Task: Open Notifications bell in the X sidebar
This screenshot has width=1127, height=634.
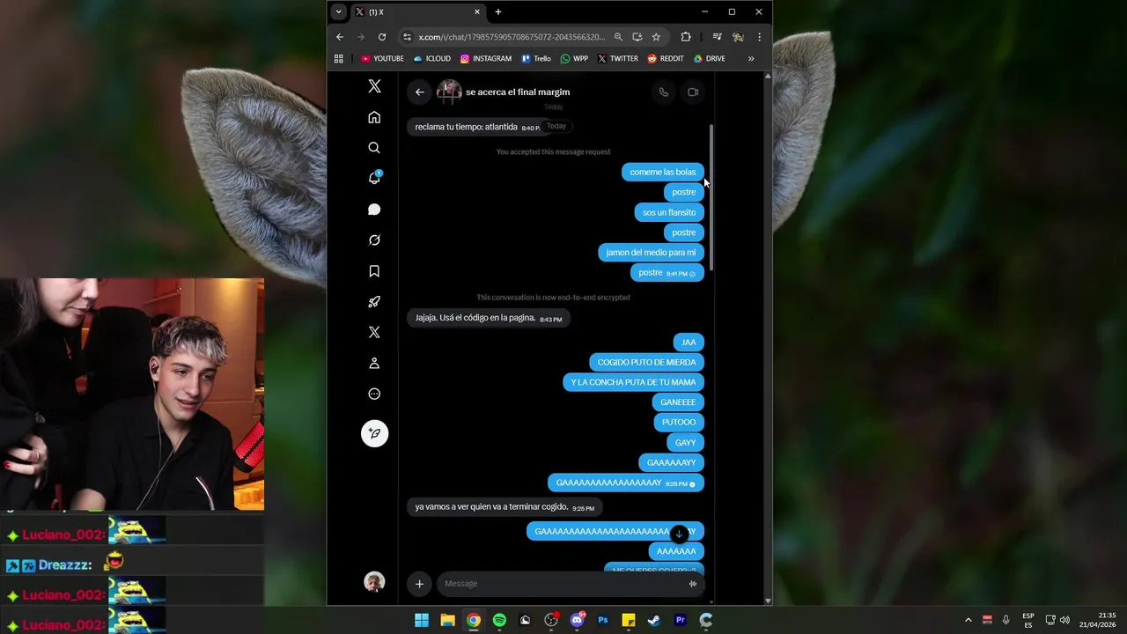Action: (374, 178)
